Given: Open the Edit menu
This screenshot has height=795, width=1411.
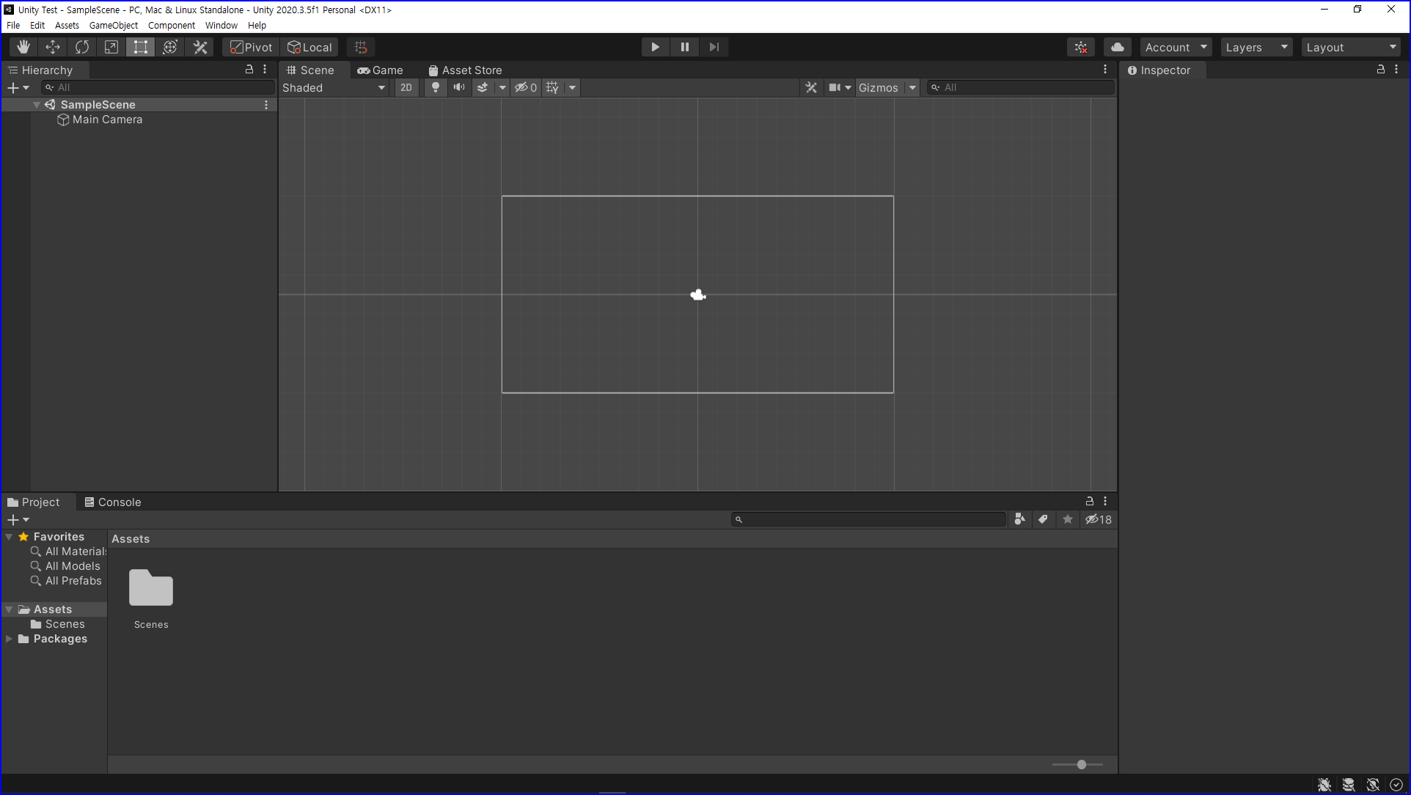Looking at the screenshot, I should pyautogui.click(x=37, y=25).
